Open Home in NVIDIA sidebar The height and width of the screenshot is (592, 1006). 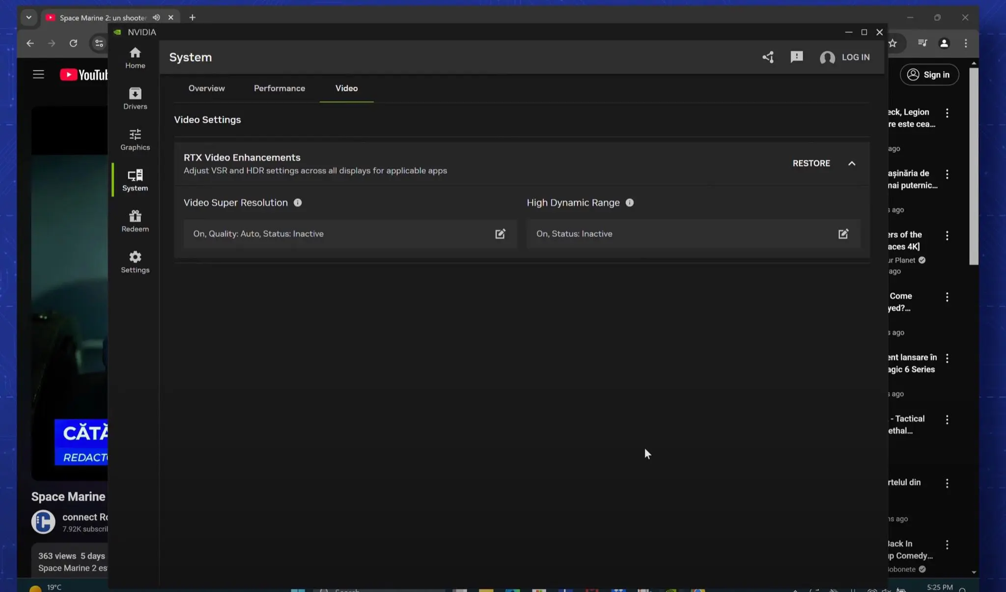tap(135, 58)
